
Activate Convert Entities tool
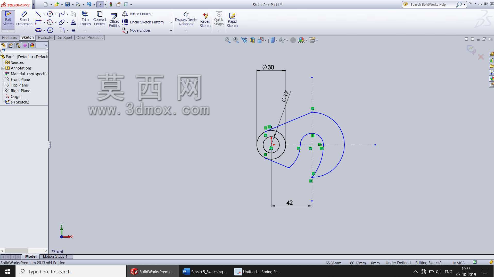click(100, 19)
